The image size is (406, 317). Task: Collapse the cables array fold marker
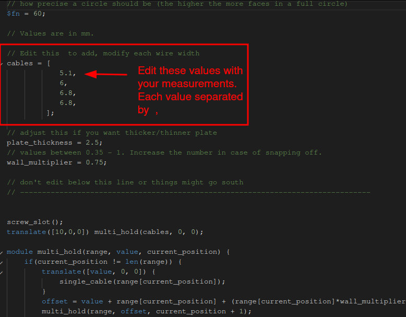pos(2,63)
